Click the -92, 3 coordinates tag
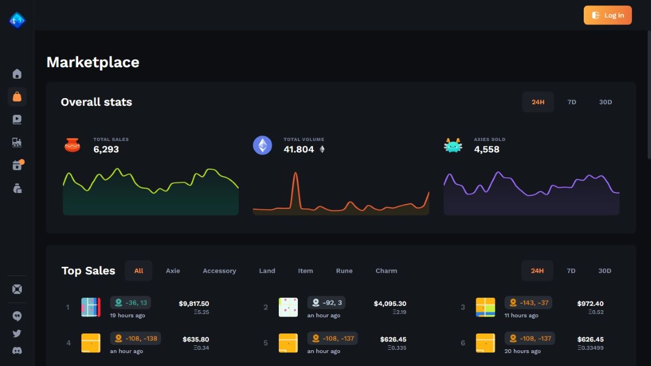The image size is (651, 366). click(326, 303)
